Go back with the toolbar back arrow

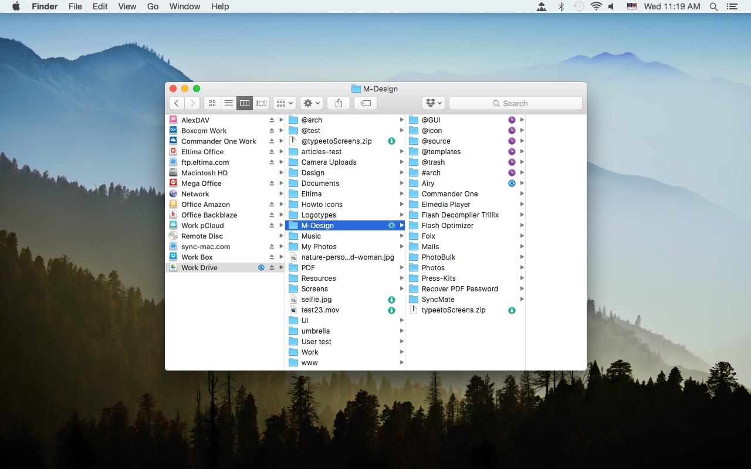(177, 103)
